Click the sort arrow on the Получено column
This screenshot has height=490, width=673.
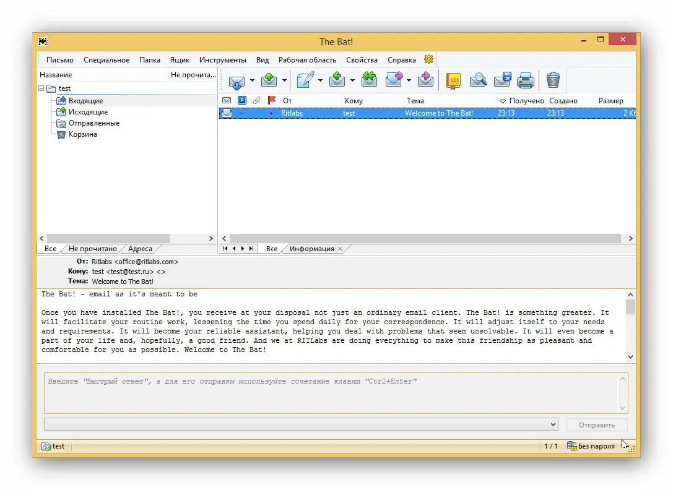[503, 101]
